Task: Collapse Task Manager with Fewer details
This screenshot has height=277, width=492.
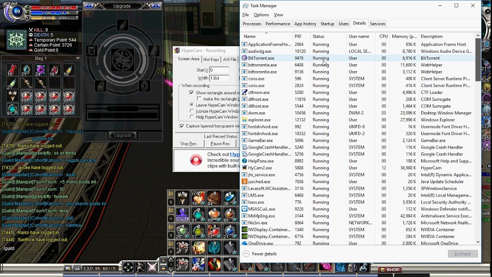Action: tap(260, 254)
